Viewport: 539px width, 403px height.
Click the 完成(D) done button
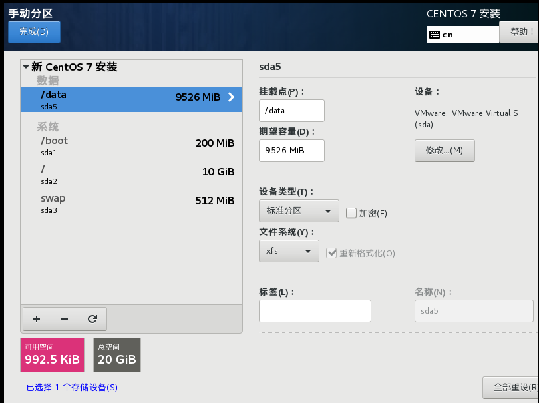34,32
